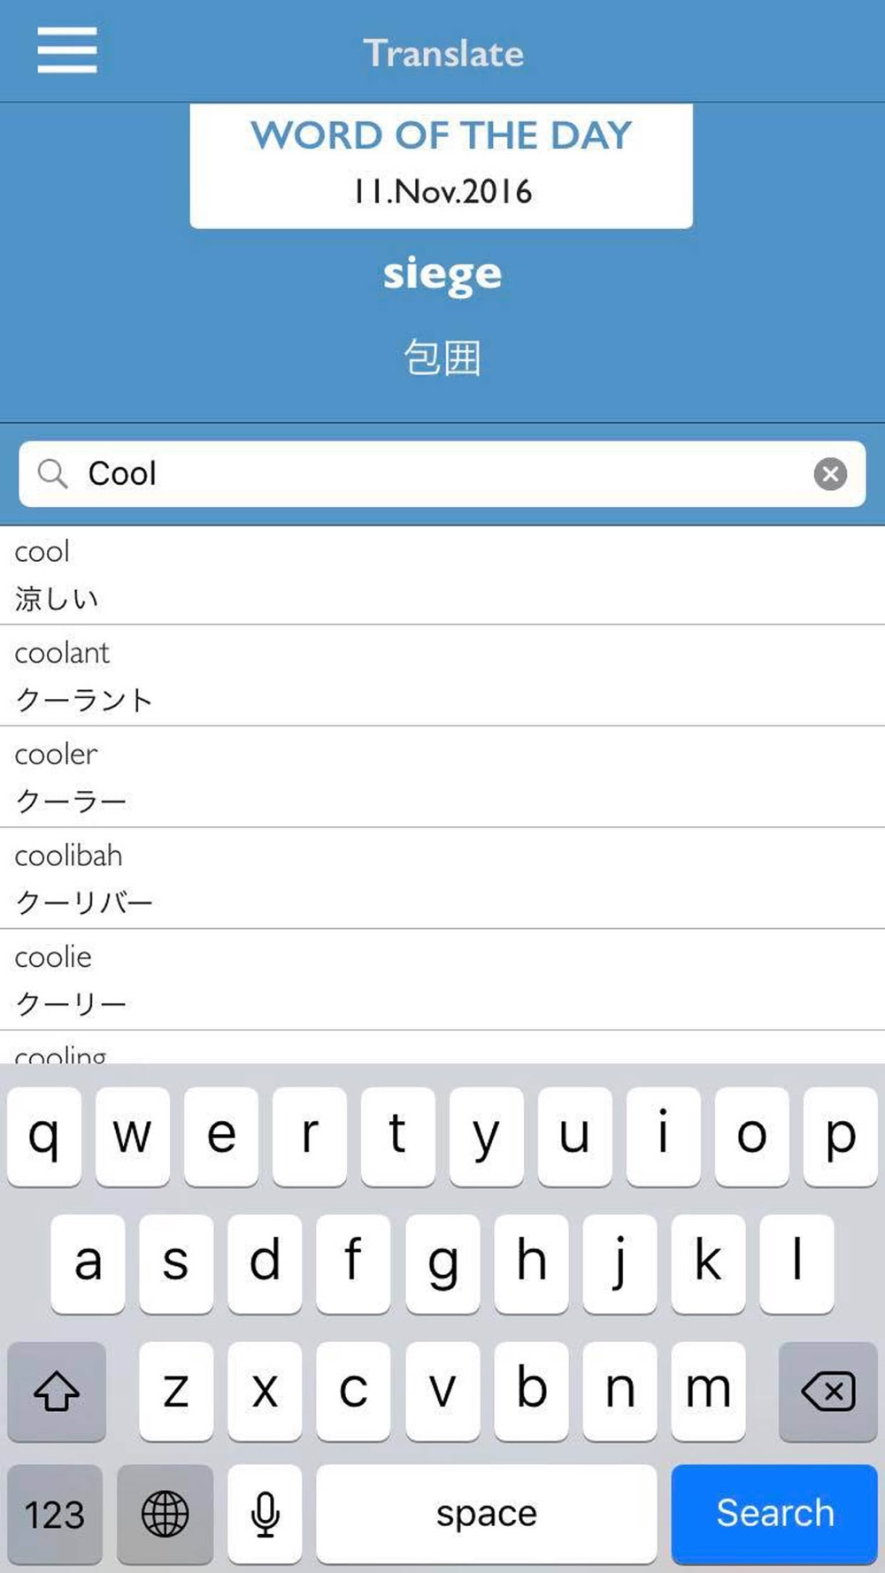Tap the letter q key
885x1573 pixels.
click(44, 1136)
